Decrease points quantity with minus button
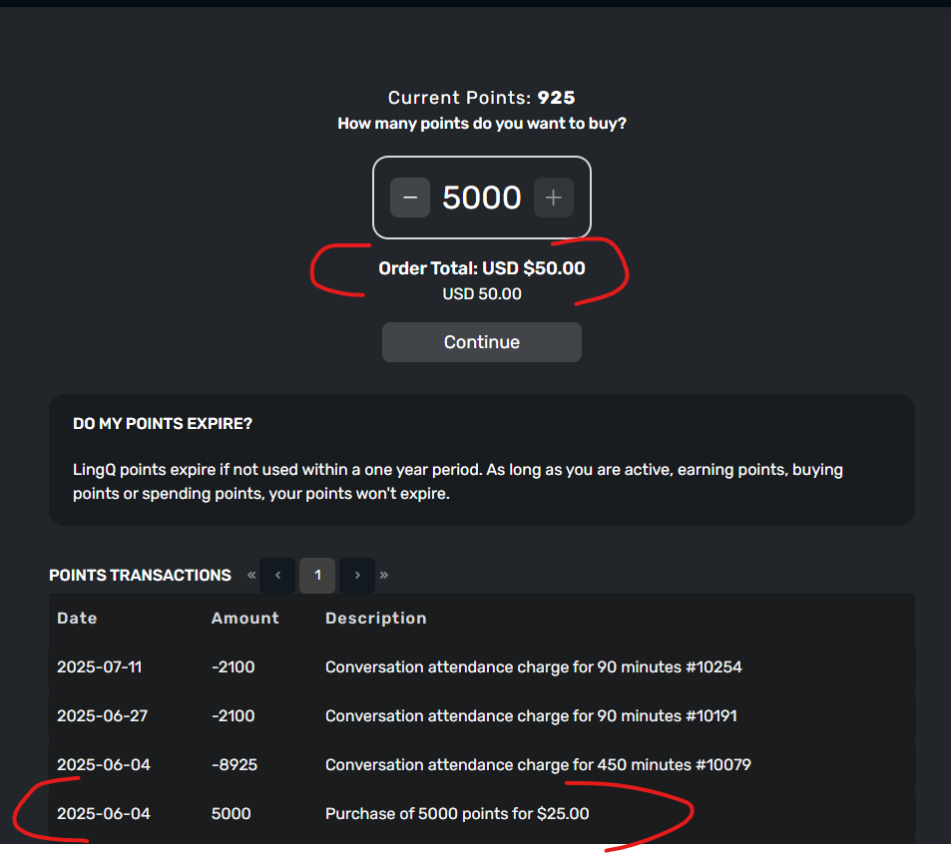 pos(410,198)
